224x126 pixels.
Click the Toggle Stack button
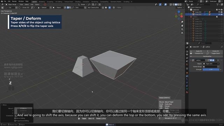(x=215, y=54)
